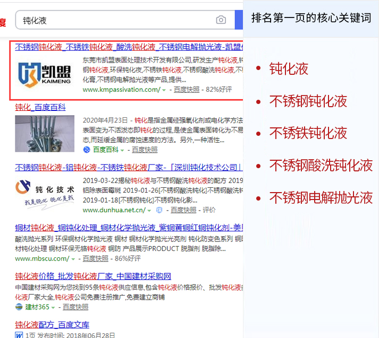Click the 评价 link
The image size is (379, 338).
click(x=209, y=210)
